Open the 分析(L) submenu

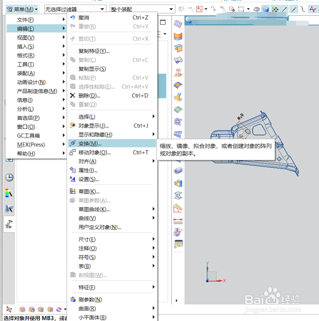coord(36,109)
